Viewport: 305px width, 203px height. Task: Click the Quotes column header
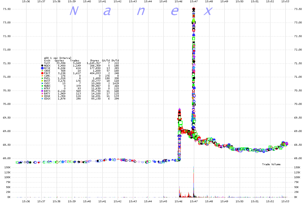click(59, 60)
